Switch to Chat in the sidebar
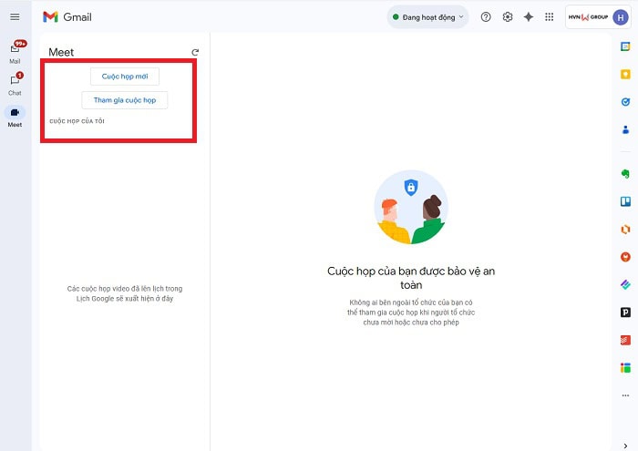The width and height of the screenshot is (638, 451). tap(15, 82)
